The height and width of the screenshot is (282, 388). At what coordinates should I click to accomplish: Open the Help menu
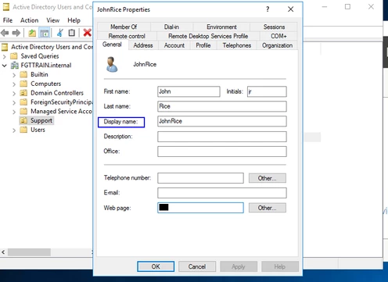(x=74, y=20)
